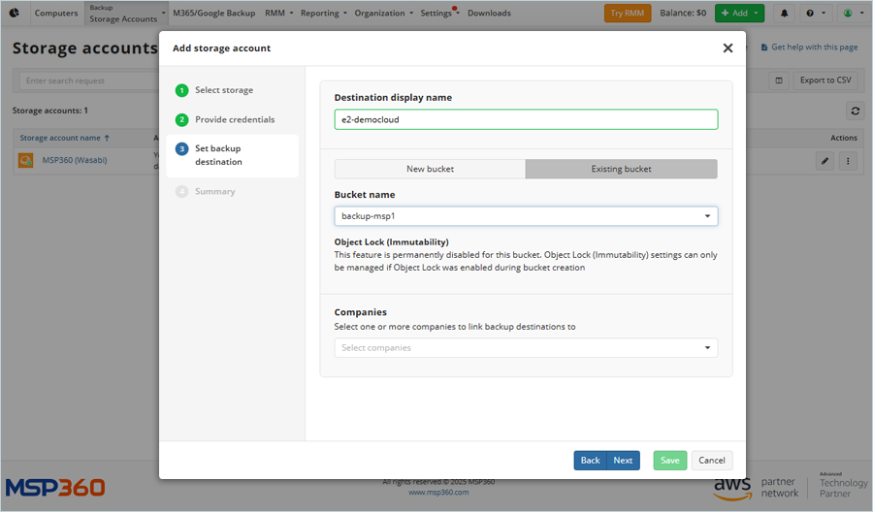Open the Reporting menu
Viewport: 873px width, 512px height.
[x=319, y=14]
